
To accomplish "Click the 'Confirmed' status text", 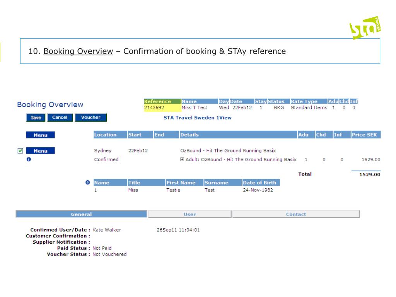I will coord(106,159).
